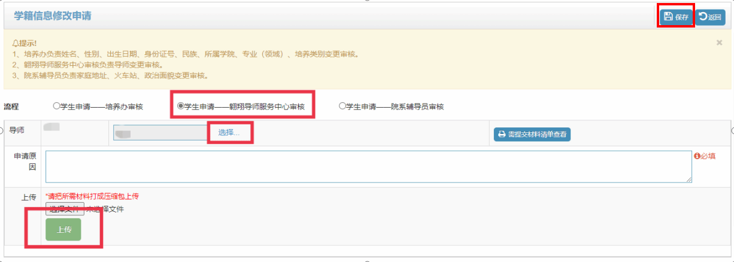Focus the 申请原因 text area
Screen dimensions: 734x262
pos(368,166)
